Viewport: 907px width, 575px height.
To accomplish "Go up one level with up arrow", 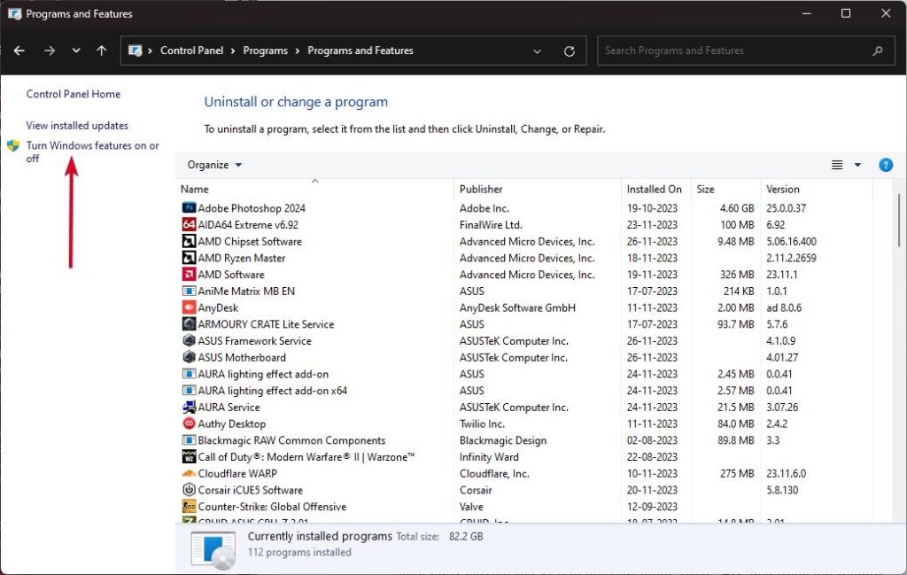I will tap(102, 51).
